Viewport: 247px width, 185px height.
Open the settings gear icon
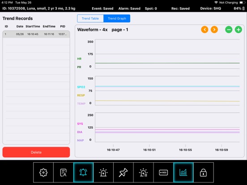(x=43, y=172)
